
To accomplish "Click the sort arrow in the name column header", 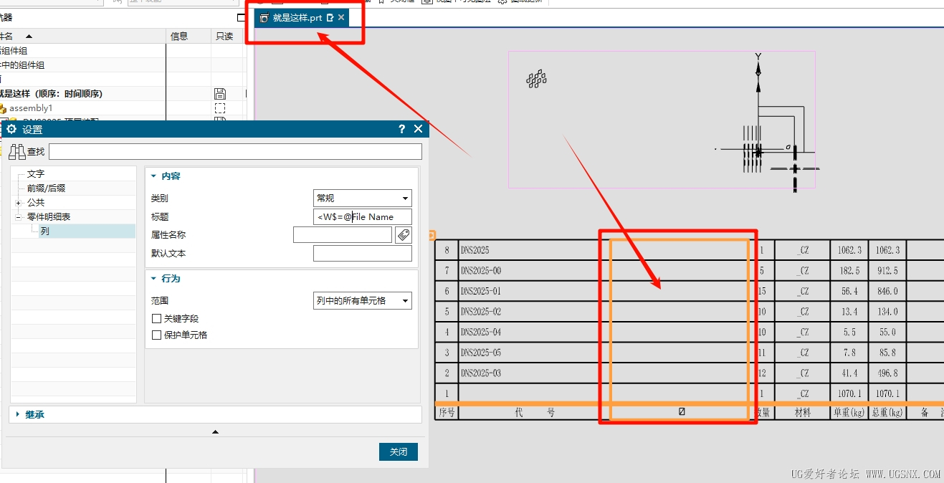I will point(29,36).
